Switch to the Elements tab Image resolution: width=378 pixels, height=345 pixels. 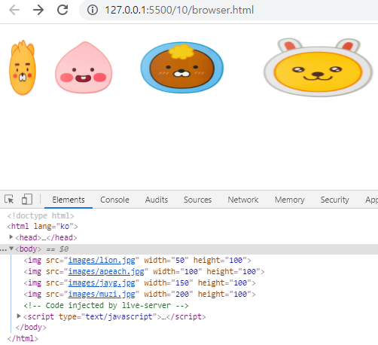(x=69, y=200)
